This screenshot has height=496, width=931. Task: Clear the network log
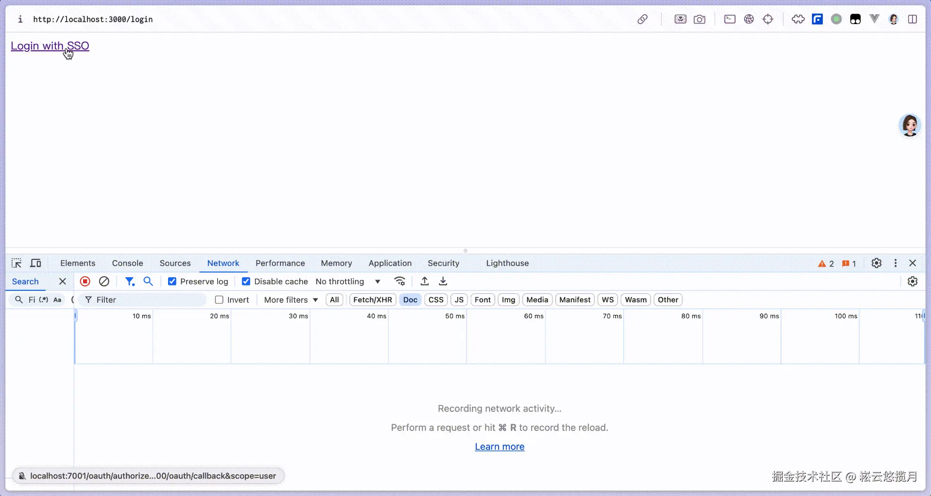104,281
